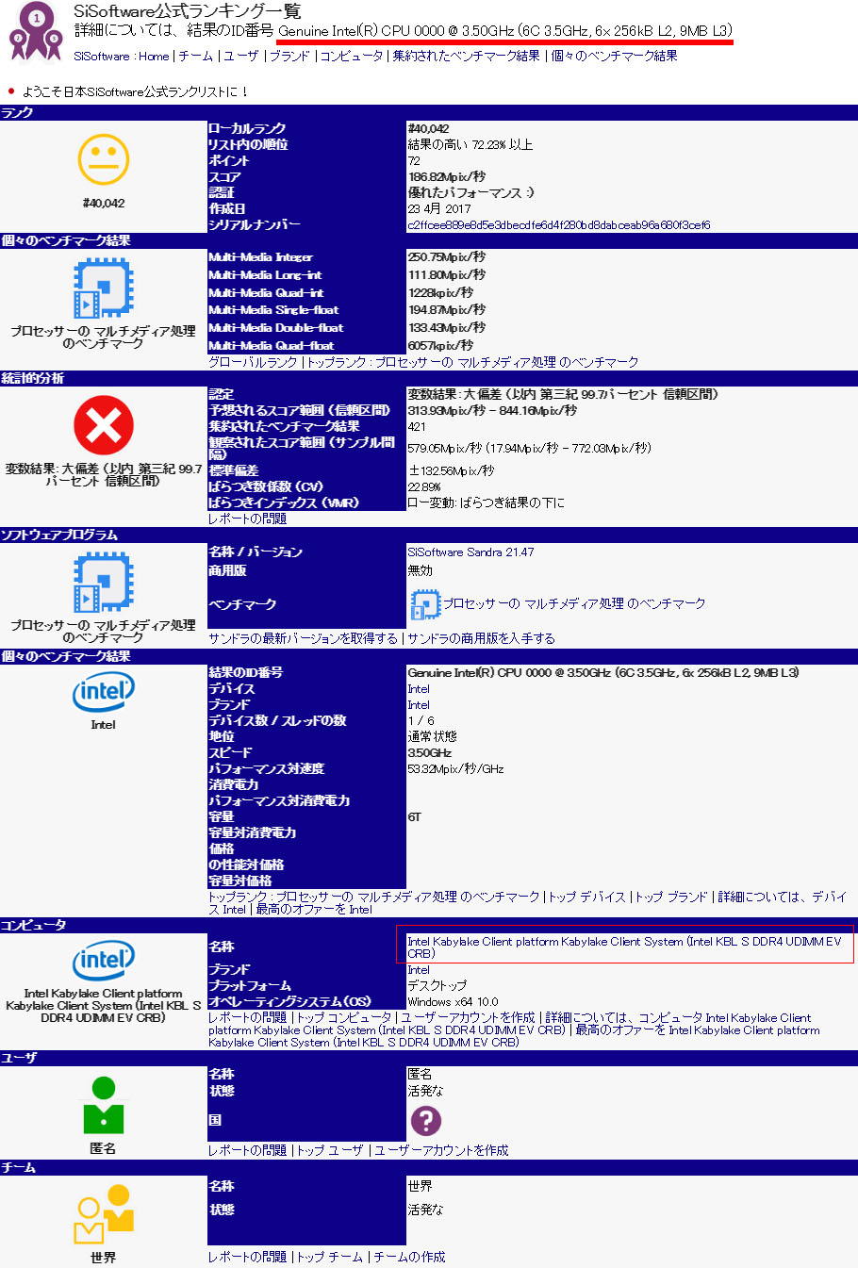Click ユーザーアカウントを作成 in the computer section
The width and height of the screenshot is (858, 1268).
point(468,1018)
